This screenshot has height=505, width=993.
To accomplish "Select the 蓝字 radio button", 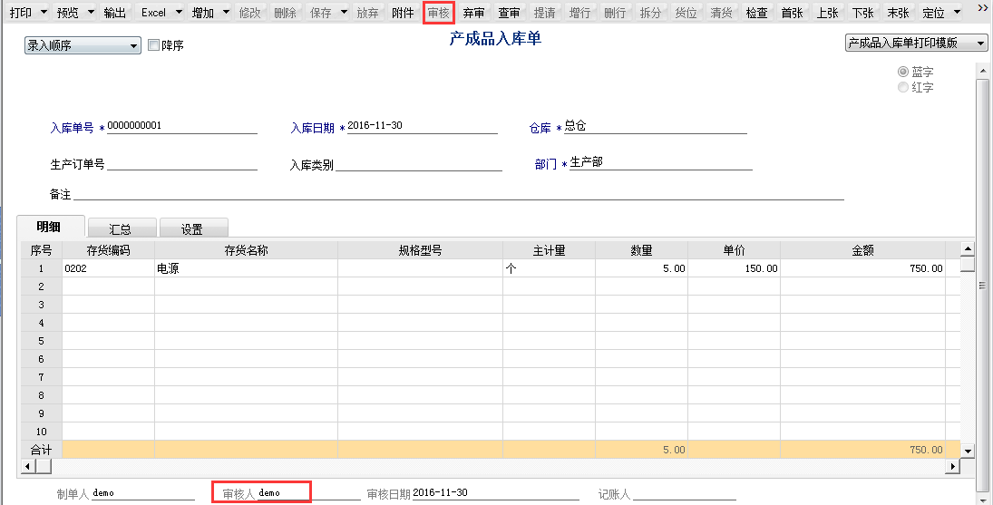I will click(x=903, y=72).
